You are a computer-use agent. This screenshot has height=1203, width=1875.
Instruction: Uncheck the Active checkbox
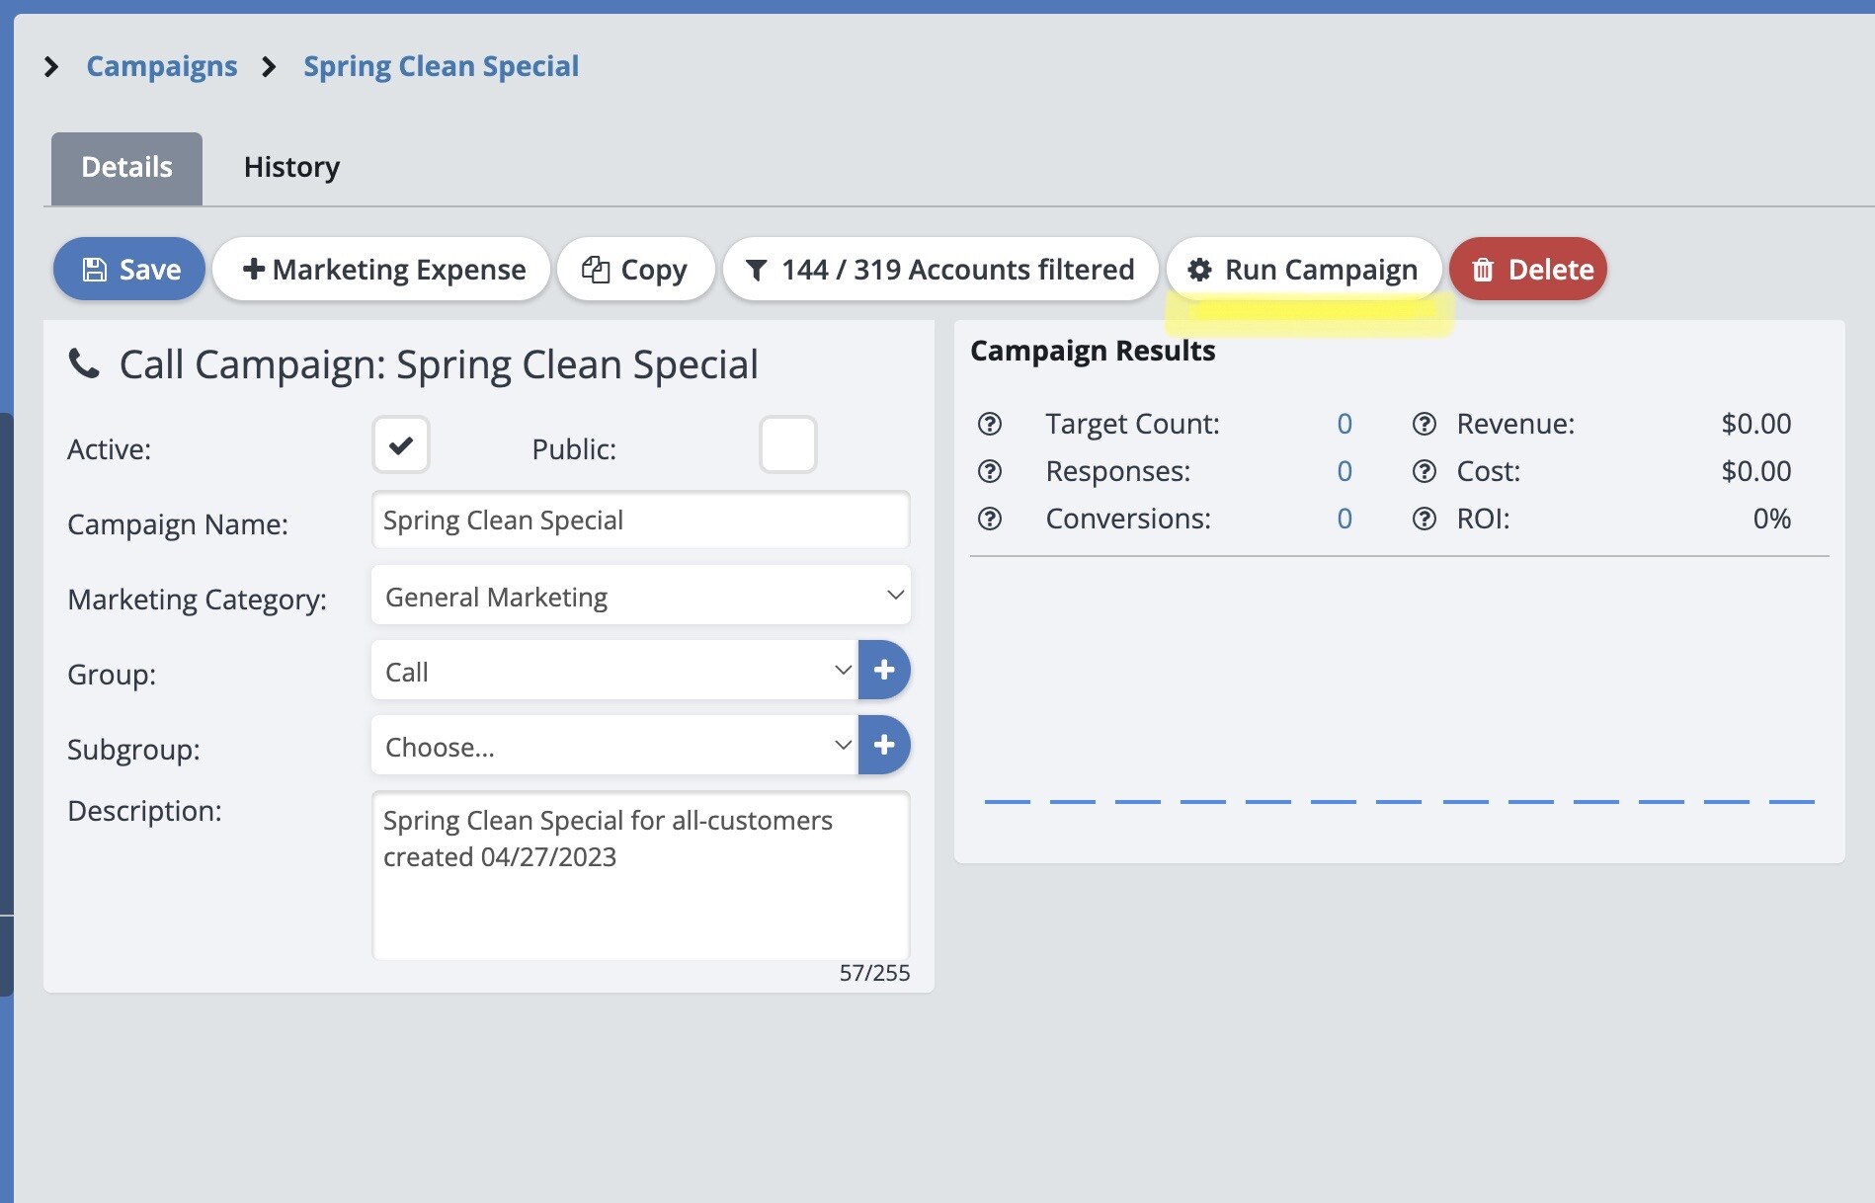[x=401, y=445]
